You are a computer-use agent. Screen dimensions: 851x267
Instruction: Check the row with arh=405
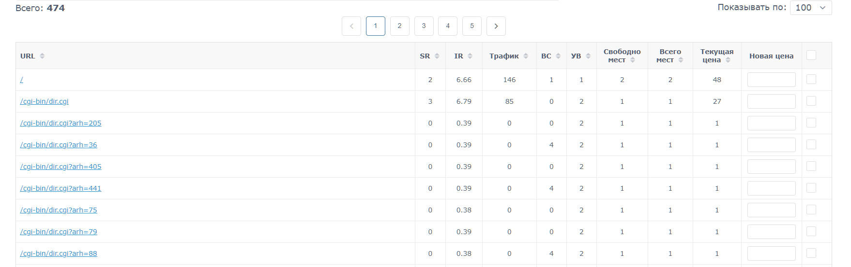tap(811, 166)
